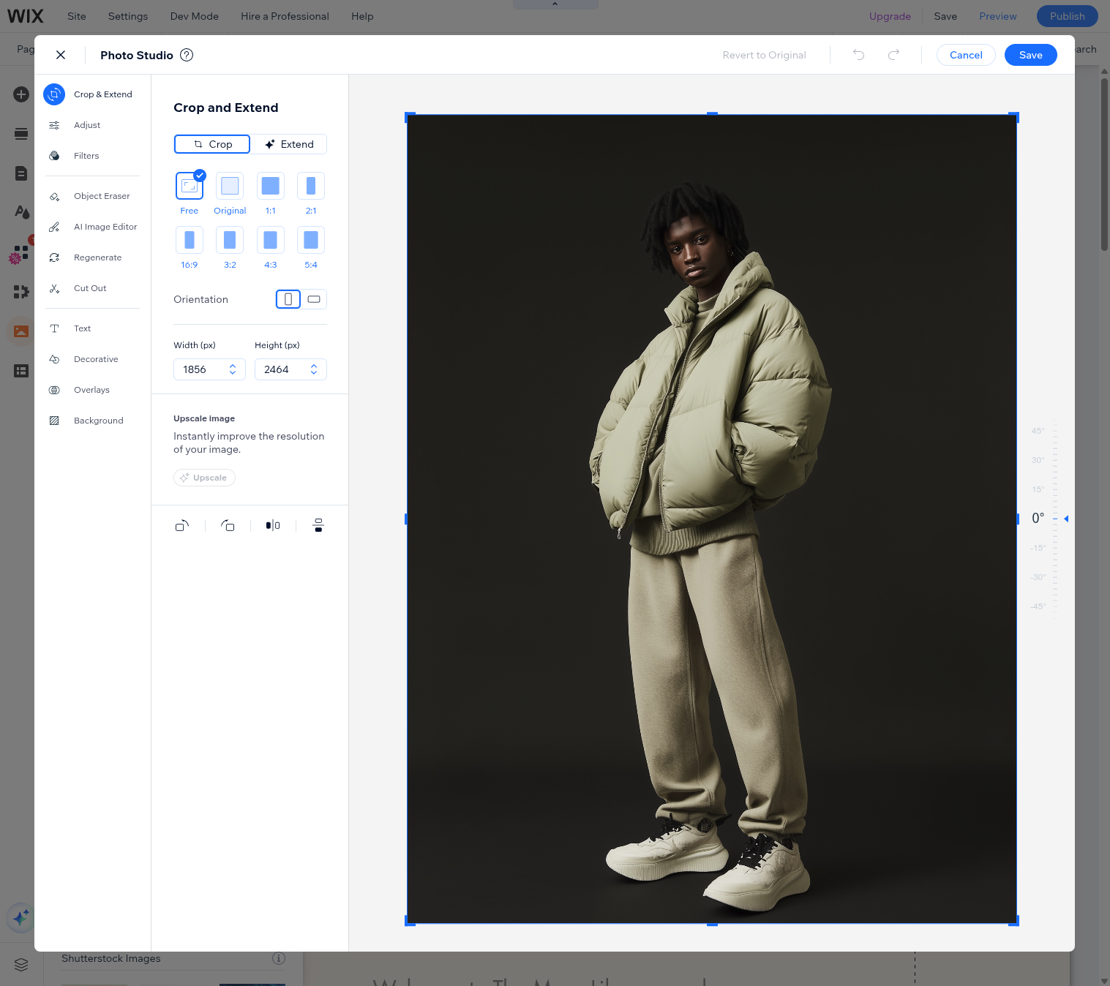Viewport: 1110px width, 986px height.
Task: Set rotation angle on the degree ruler
Action: coord(1054,519)
